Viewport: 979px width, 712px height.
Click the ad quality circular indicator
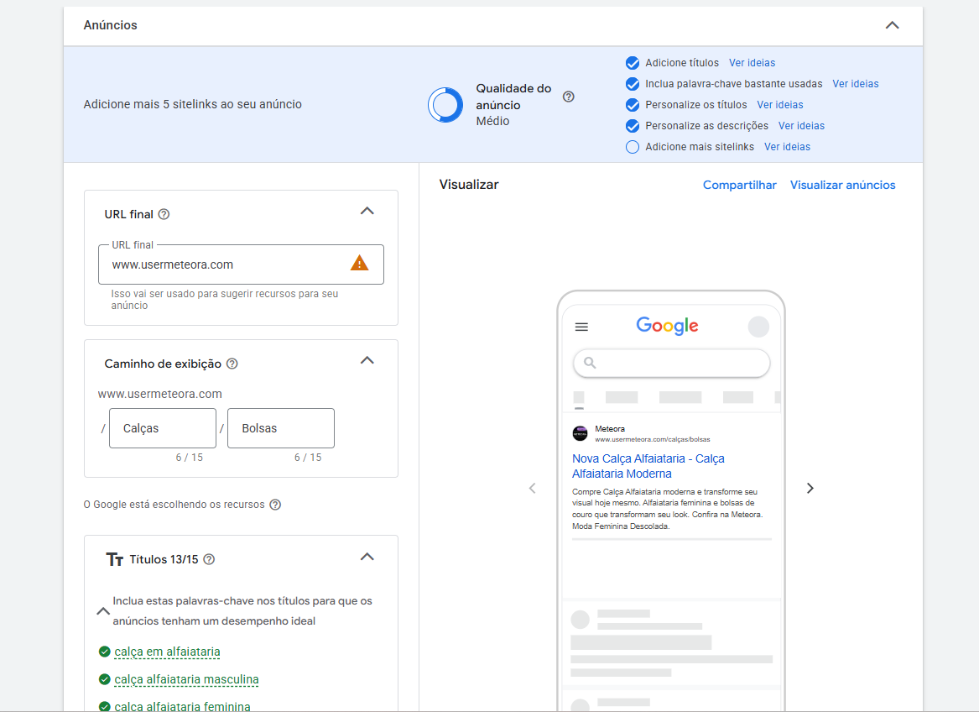[445, 104]
